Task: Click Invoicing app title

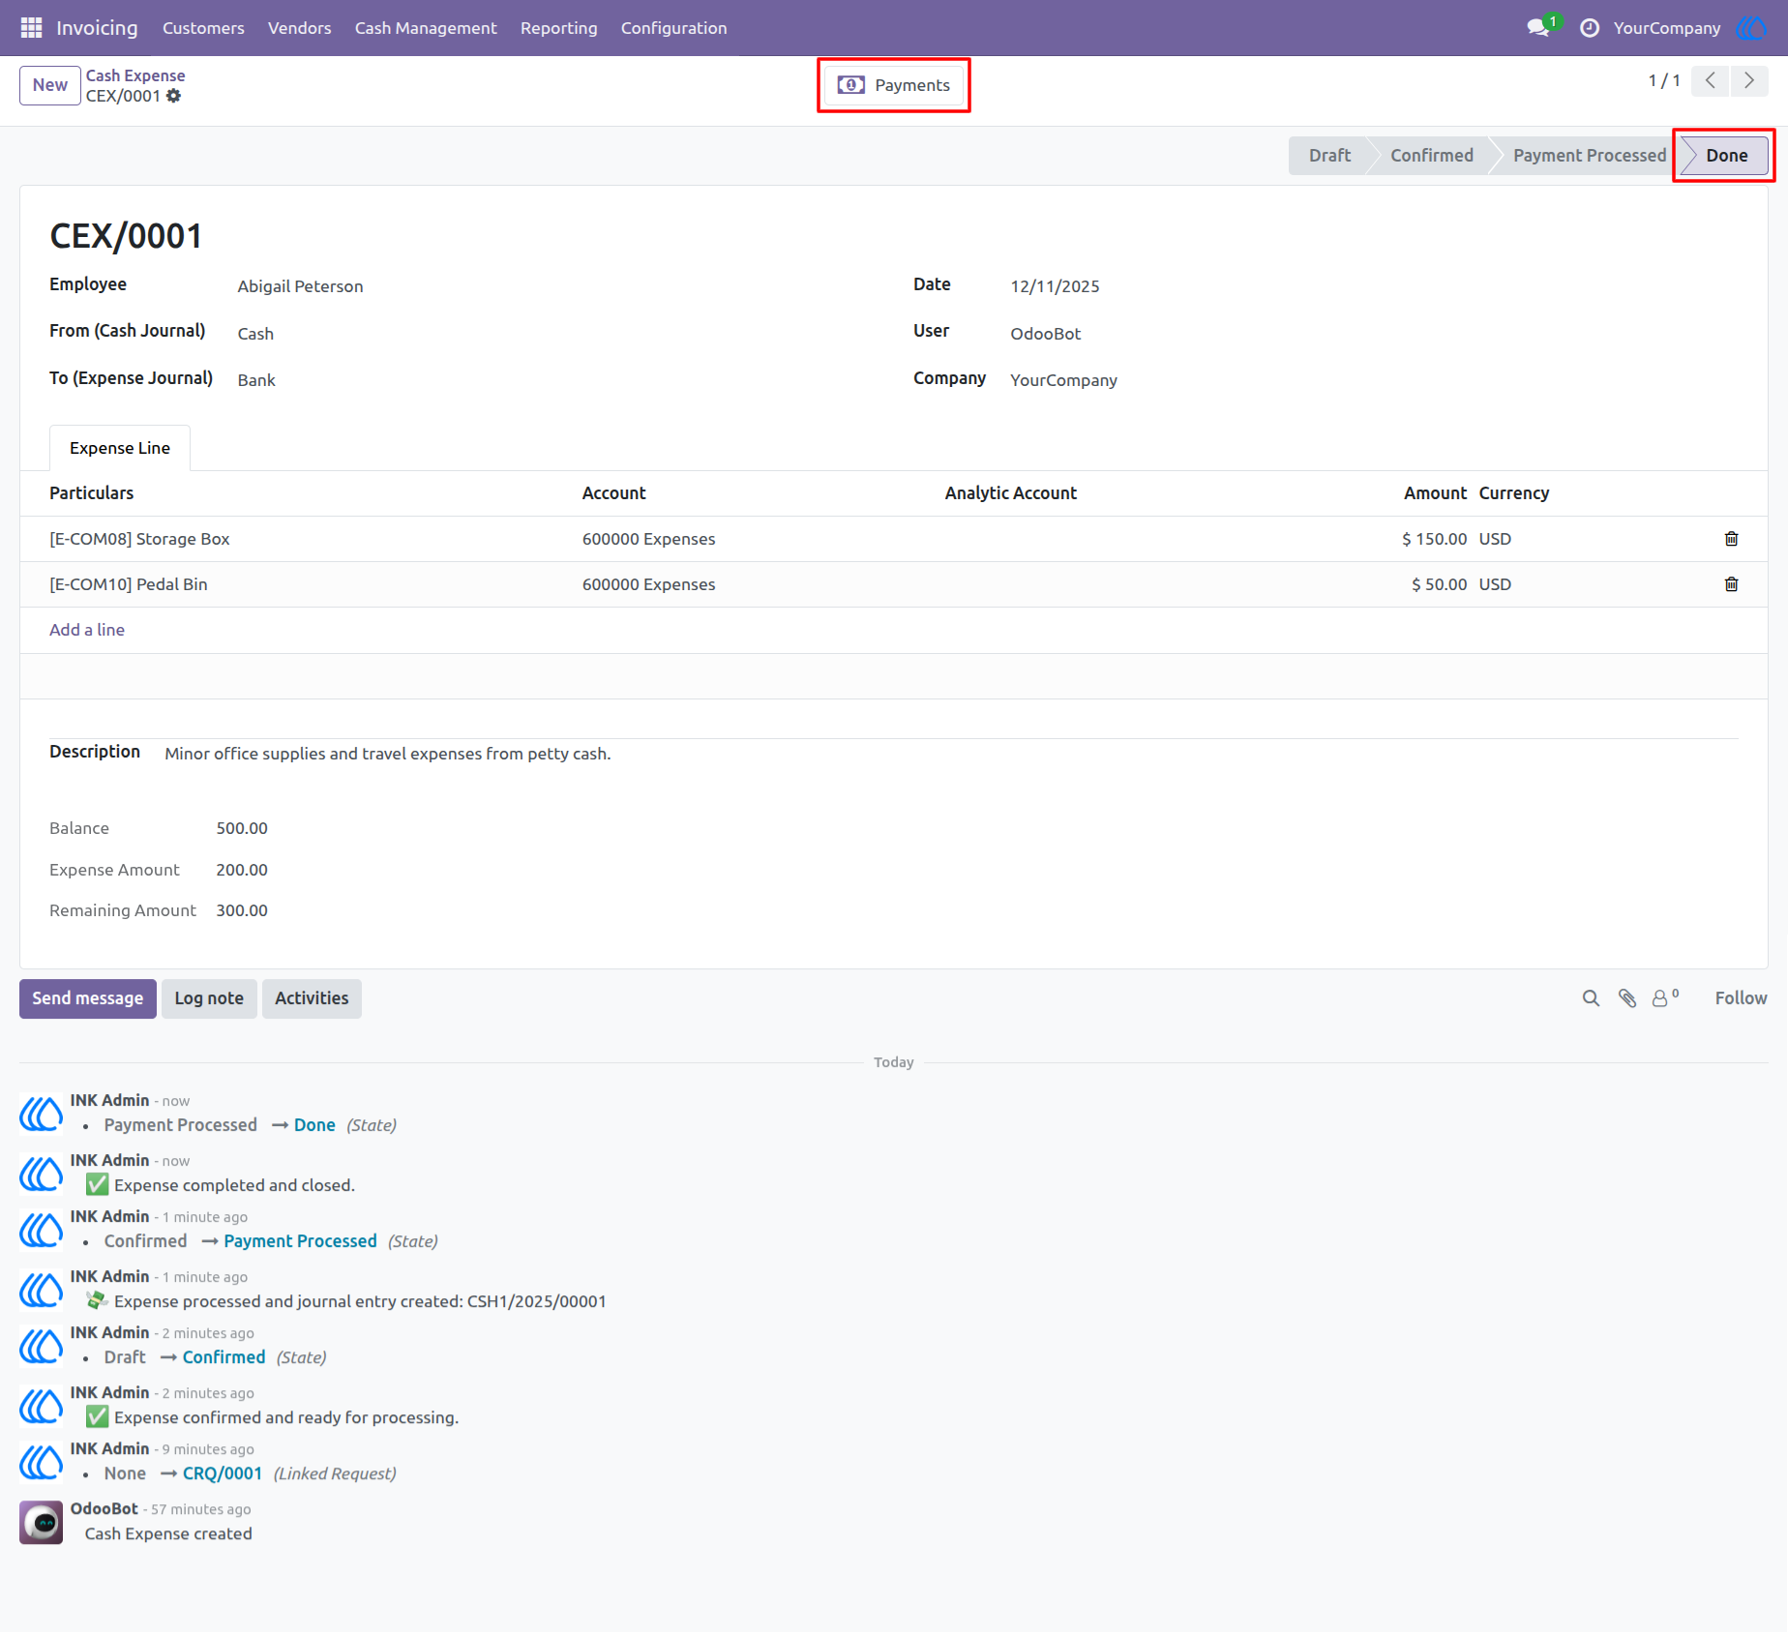Action: coord(97,28)
